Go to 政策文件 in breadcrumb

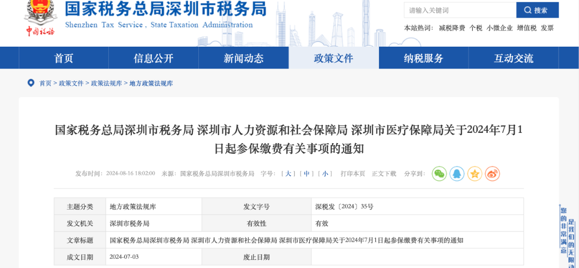71,84
